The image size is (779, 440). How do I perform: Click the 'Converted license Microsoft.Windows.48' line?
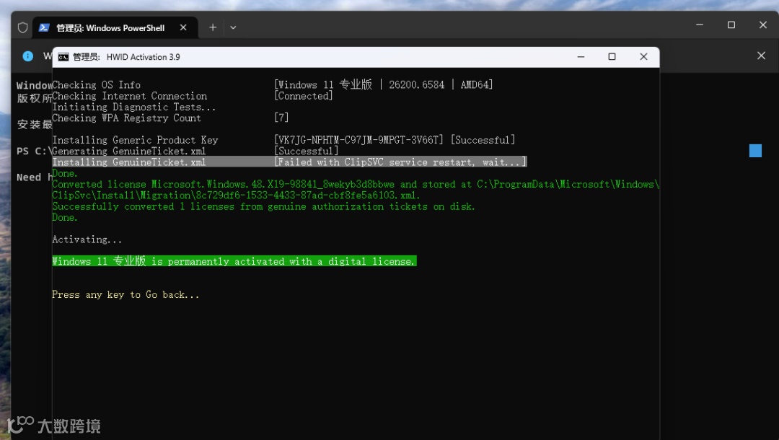pos(356,189)
